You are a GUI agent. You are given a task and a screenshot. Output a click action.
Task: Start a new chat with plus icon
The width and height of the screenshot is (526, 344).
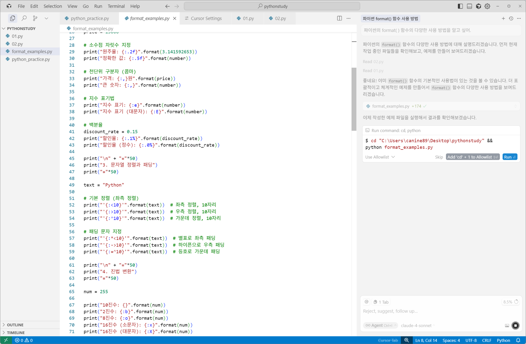503,18
